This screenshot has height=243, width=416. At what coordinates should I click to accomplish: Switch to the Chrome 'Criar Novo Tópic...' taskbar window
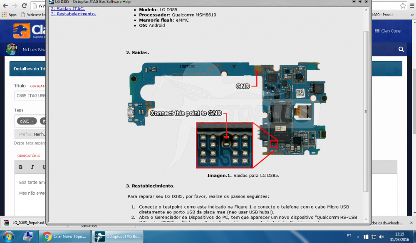(64, 236)
